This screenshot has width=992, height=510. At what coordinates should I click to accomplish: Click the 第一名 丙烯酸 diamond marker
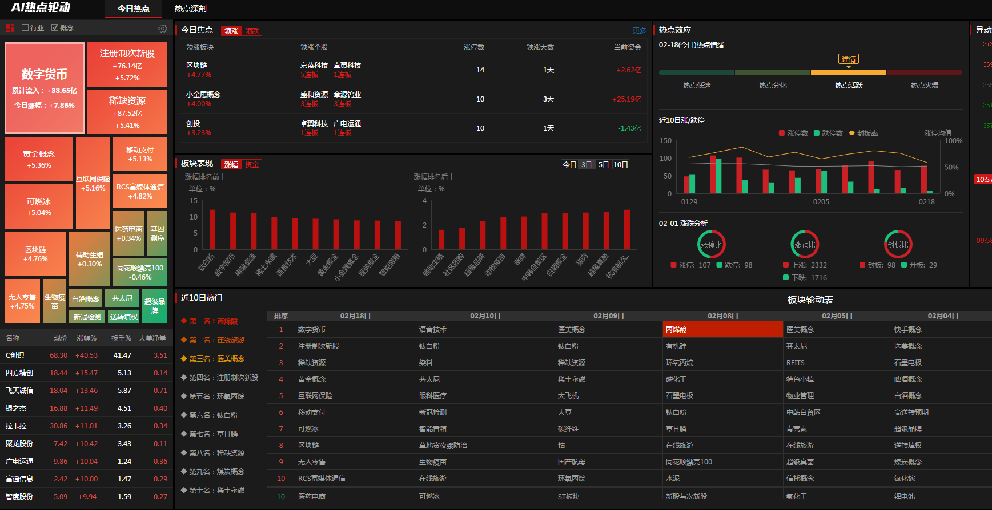coord(184,321)
